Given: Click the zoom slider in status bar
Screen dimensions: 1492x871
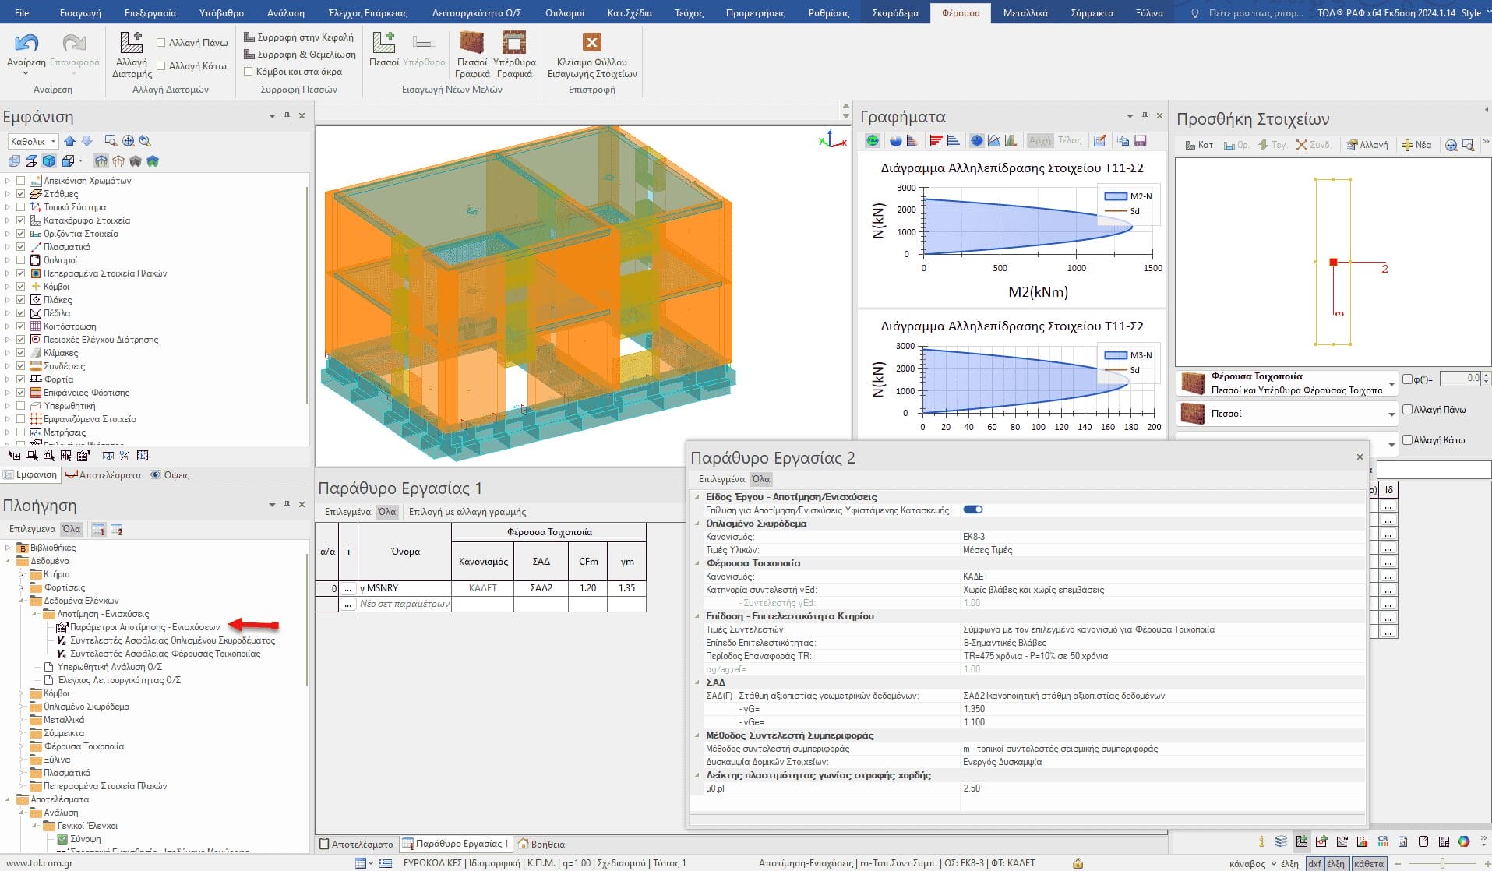Looking at the screenshot, I should coord(1442,863).
